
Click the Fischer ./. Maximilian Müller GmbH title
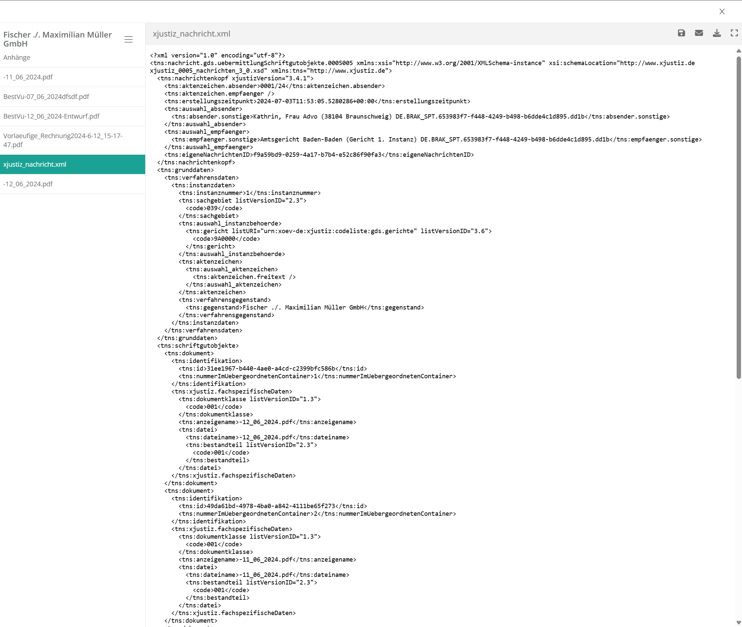pyautogui.click(x=57, y=39)
